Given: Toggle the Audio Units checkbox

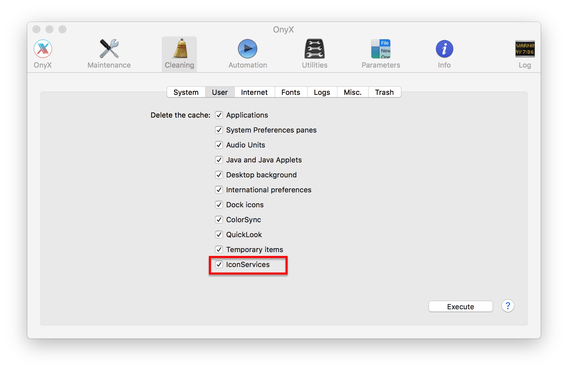Looking at the screenshot, I should (219, 145).
